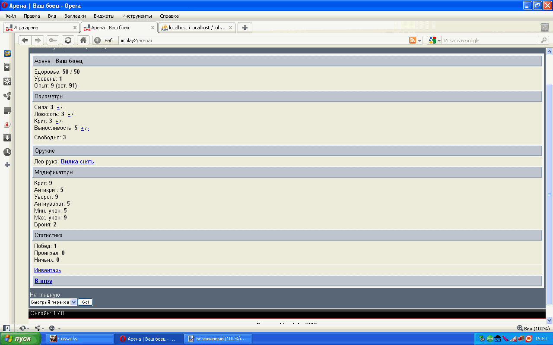The height and width of the screenshot is (345, 553).
Task: Open the RSS feed dropdown arrow
Action: tap(420, 41)
